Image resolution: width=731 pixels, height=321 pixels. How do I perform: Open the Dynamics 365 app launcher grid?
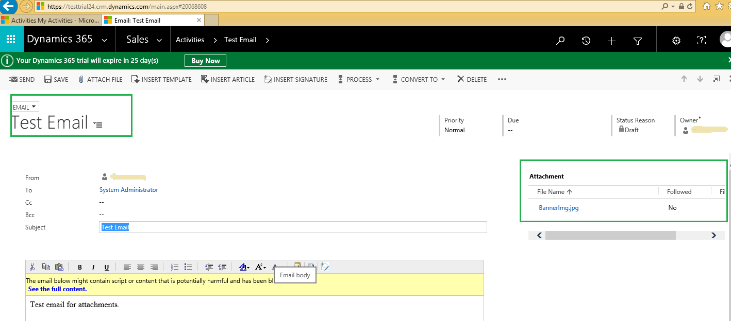coord(11,40)
